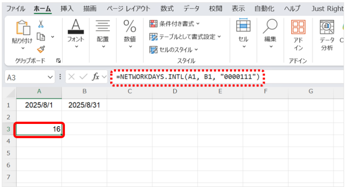Expand the fx function dropdown chevron
The height and width of the screenshot is (187, 345).
pyautogui.click(x=104, y=77)
